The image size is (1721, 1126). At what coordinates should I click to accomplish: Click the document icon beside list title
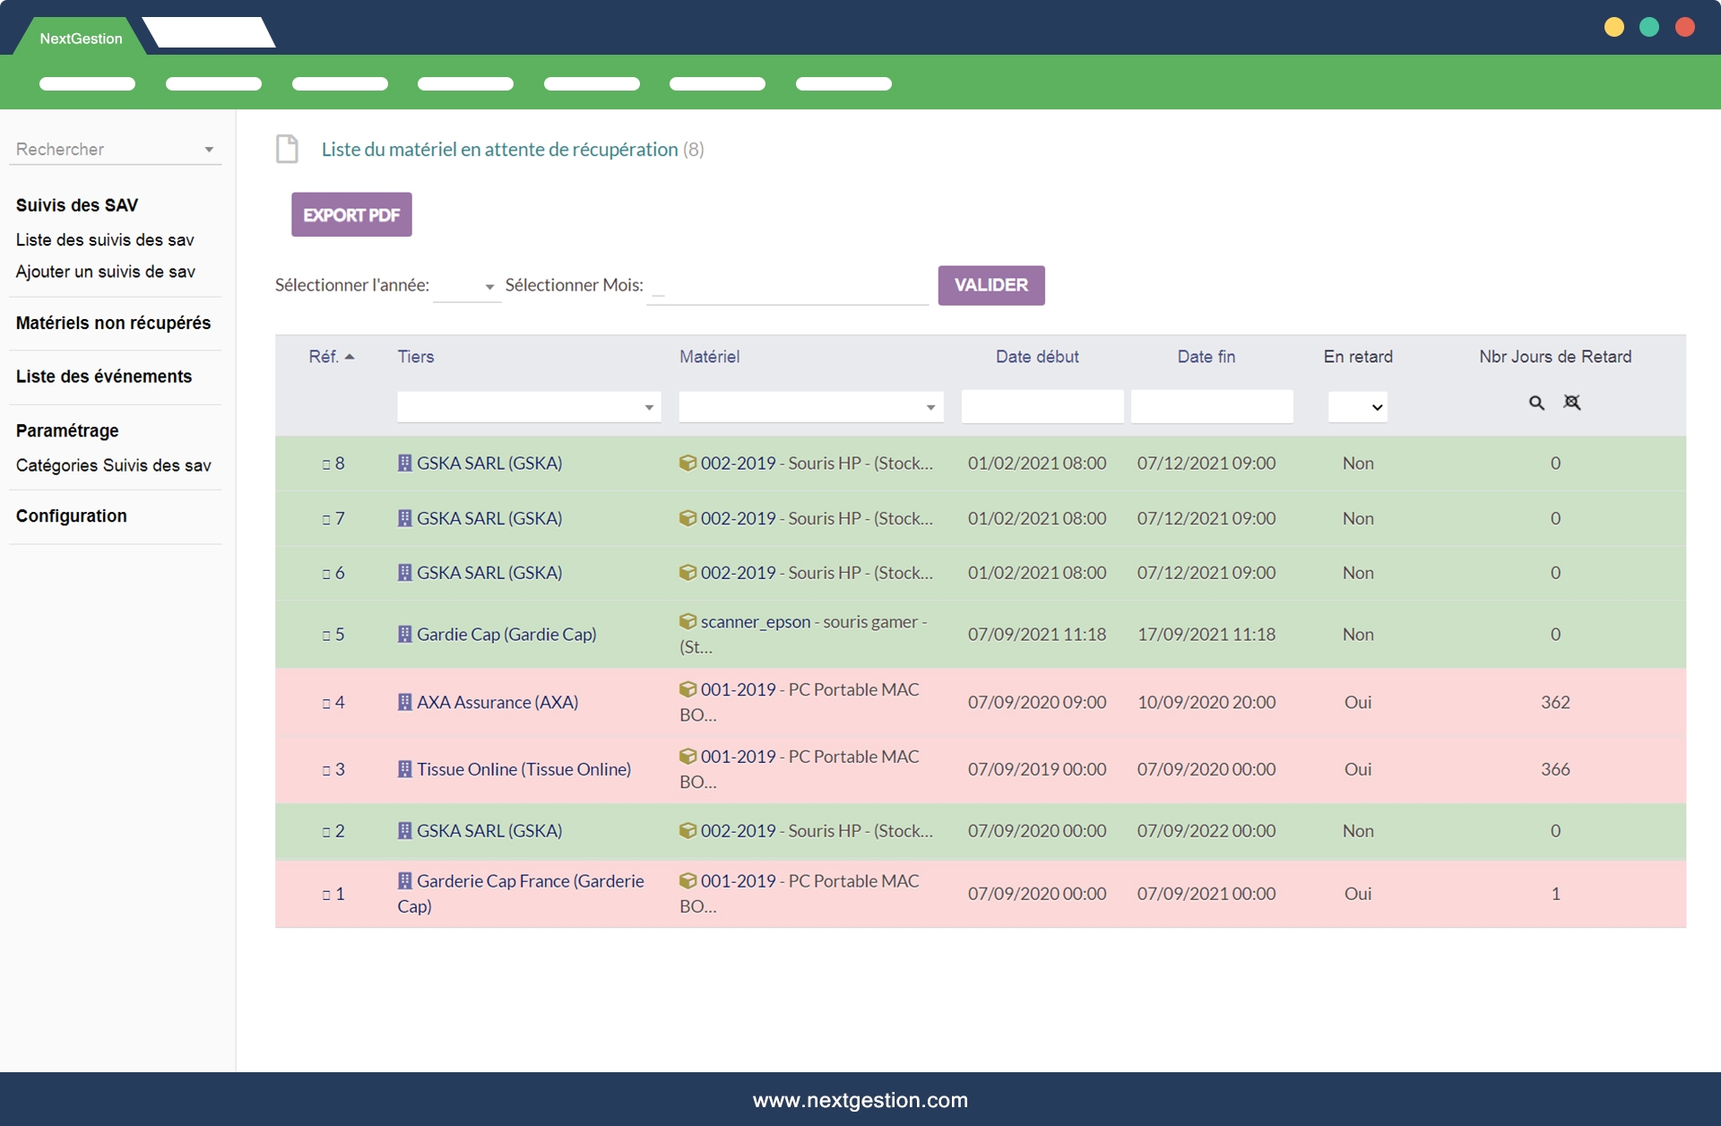coord(287,149)
